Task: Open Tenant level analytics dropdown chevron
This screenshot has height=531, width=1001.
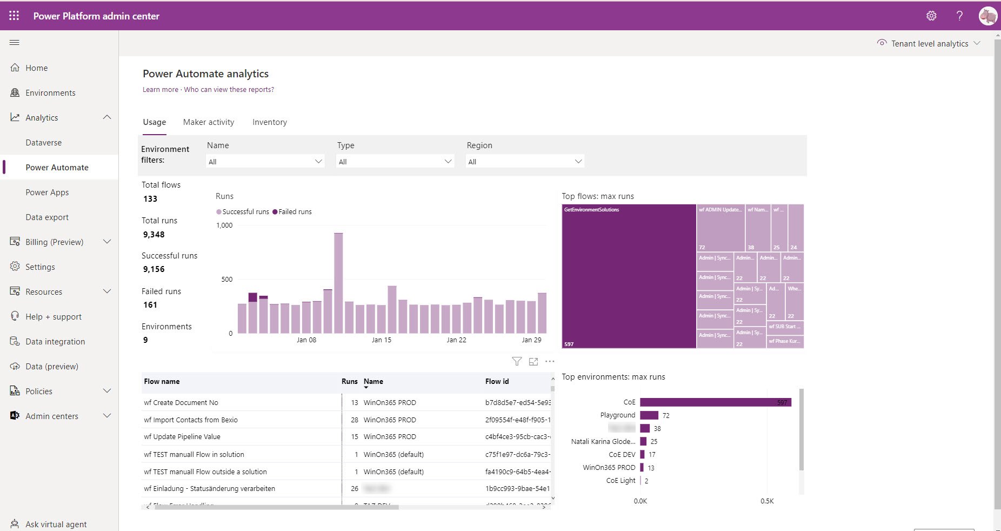Action: [977, 43]
